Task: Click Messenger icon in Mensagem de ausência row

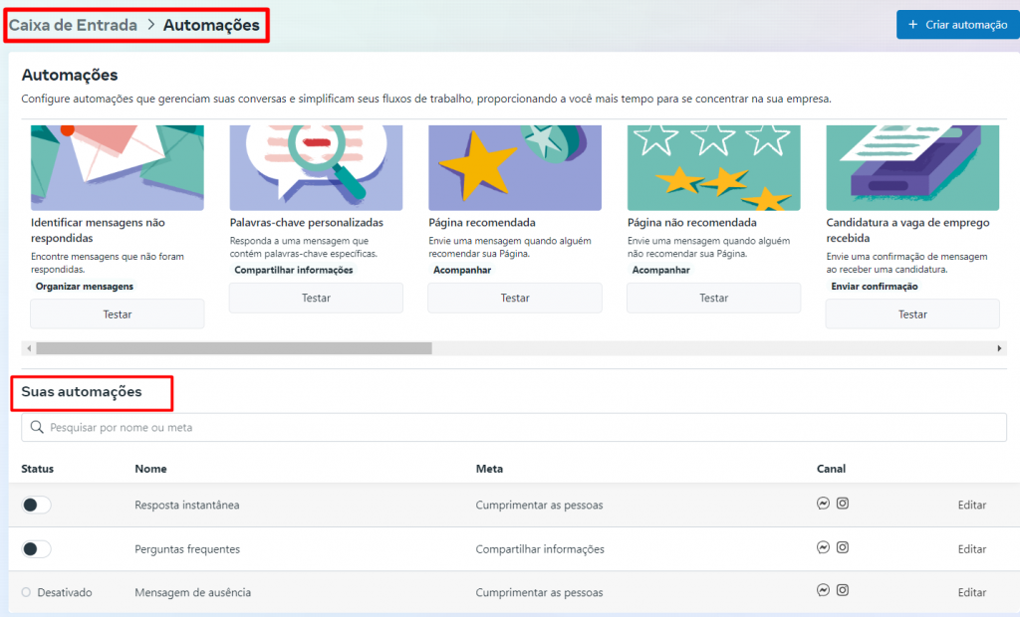Action: coord(823,591)
